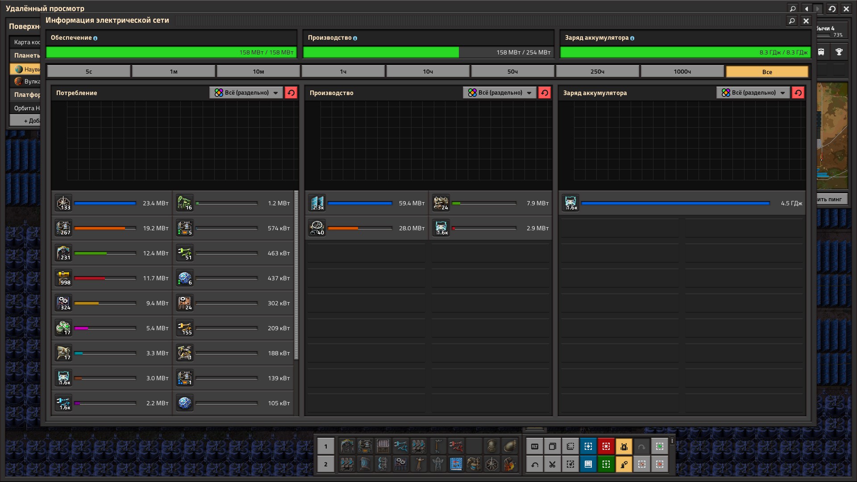Pick the red inserter from quickbar row one
The image size is (857, 482).
[456, 446]
